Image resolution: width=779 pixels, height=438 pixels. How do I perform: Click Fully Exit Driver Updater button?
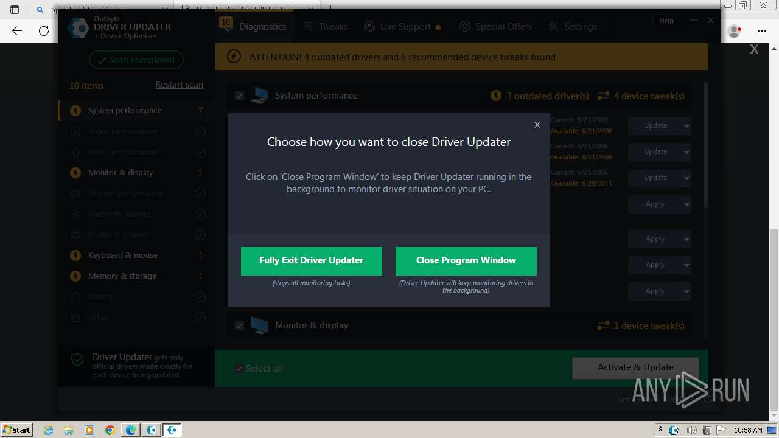(x=312, y=261)
